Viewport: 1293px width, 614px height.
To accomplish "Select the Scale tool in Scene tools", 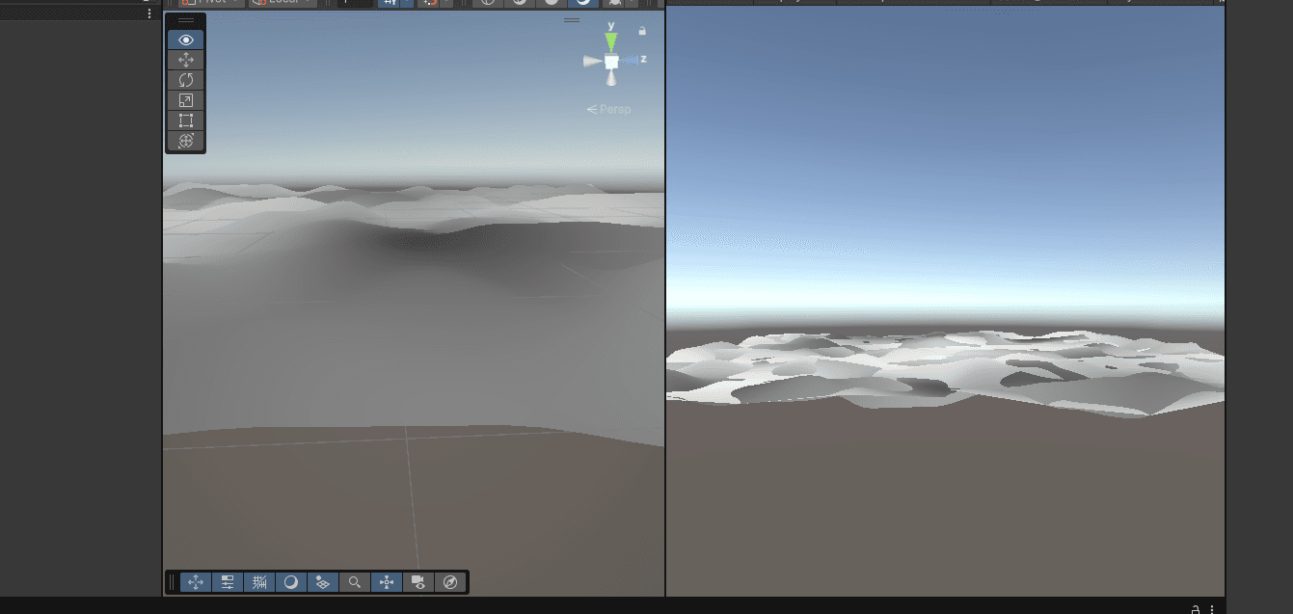I will click(186, 100).
